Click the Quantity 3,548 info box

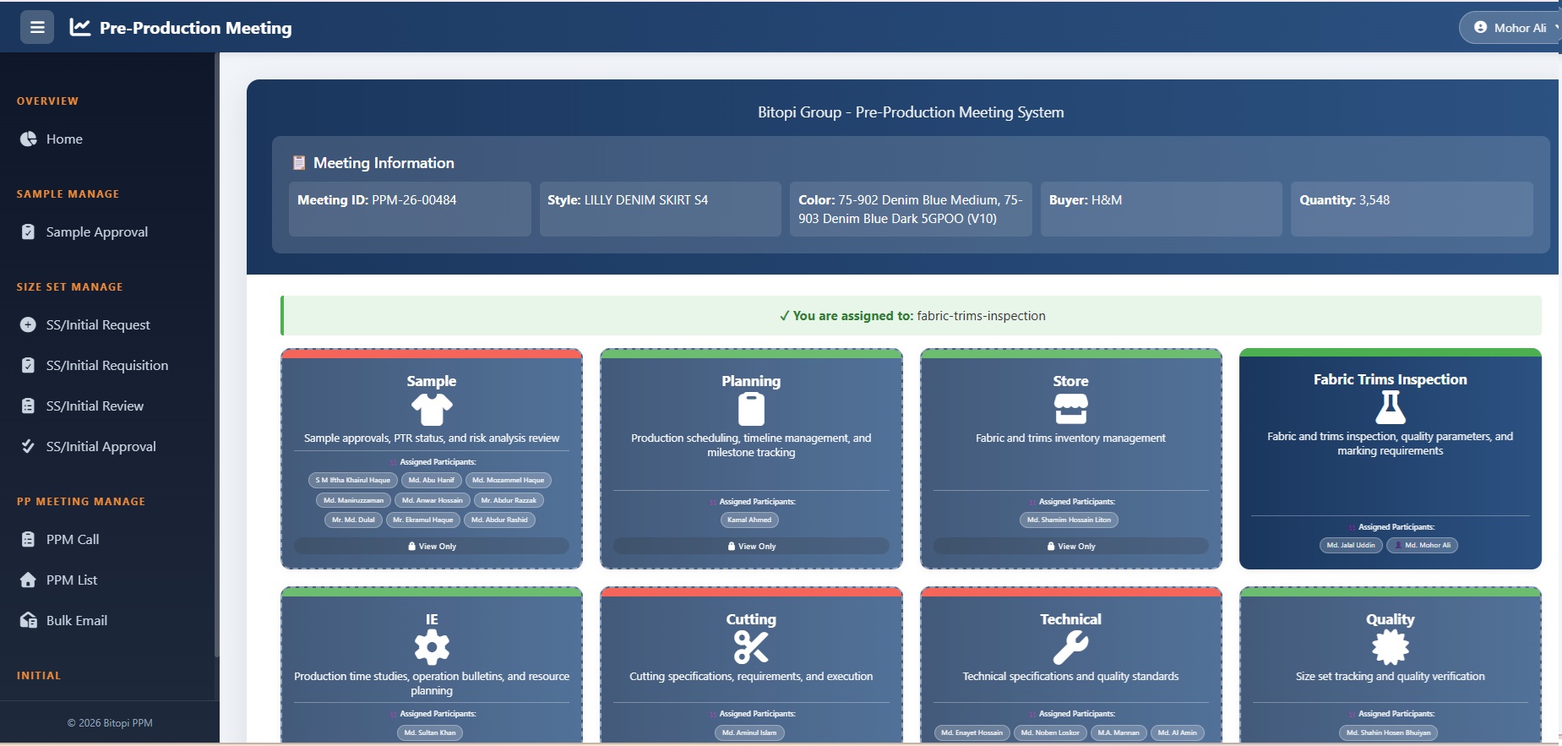pos(1412,209)
